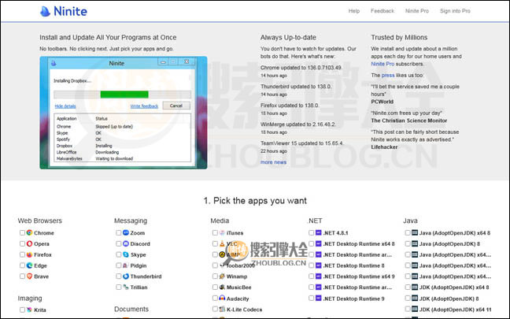Click the press link

tap(388, 75)
